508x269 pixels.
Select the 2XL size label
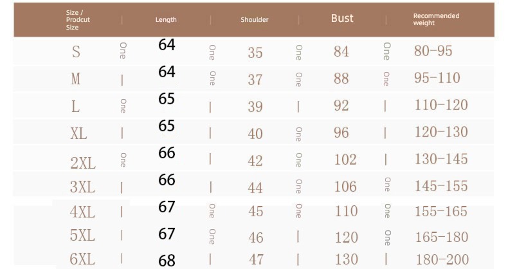83,163
